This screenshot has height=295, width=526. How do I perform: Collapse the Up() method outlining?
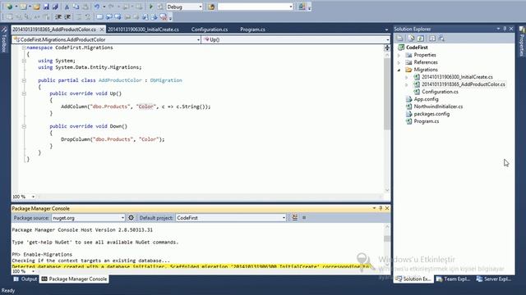(24, 93)
